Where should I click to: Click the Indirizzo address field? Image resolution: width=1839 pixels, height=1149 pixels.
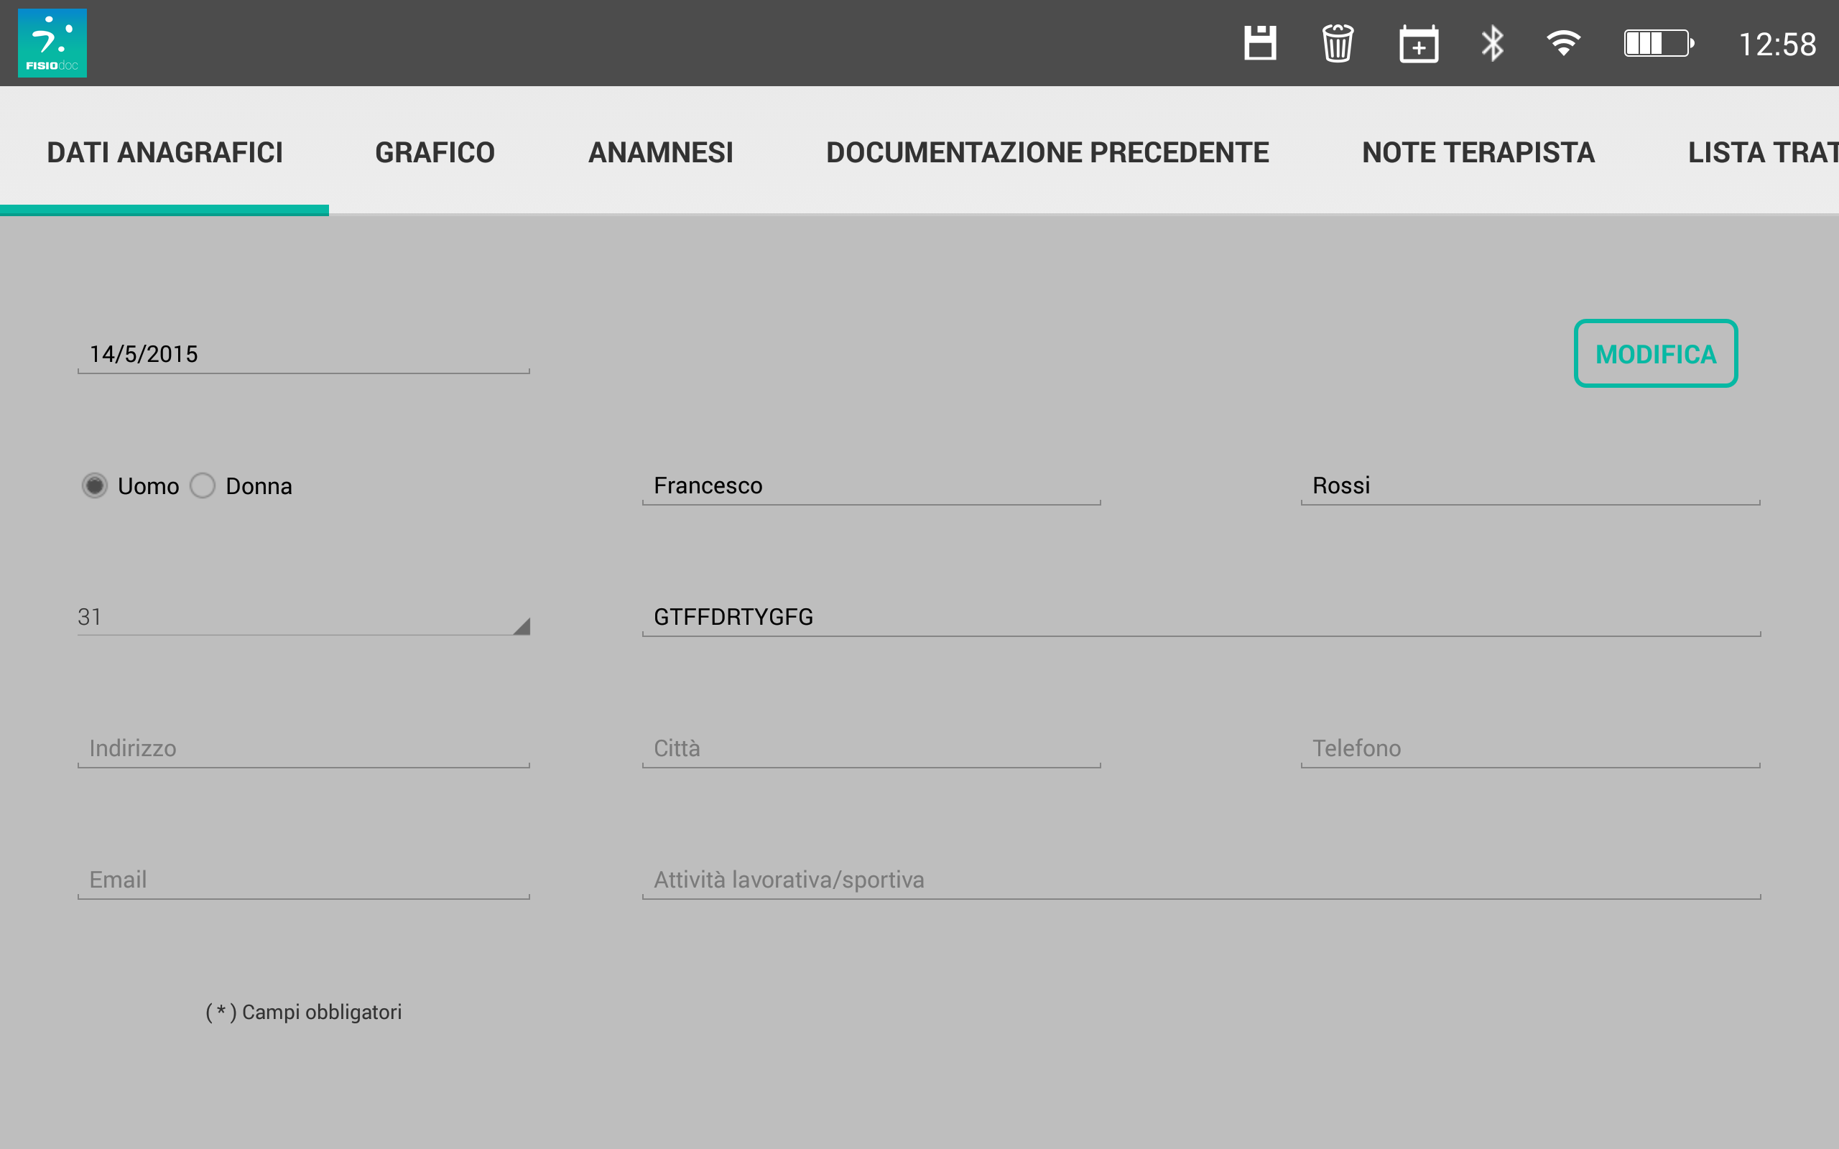302,748
